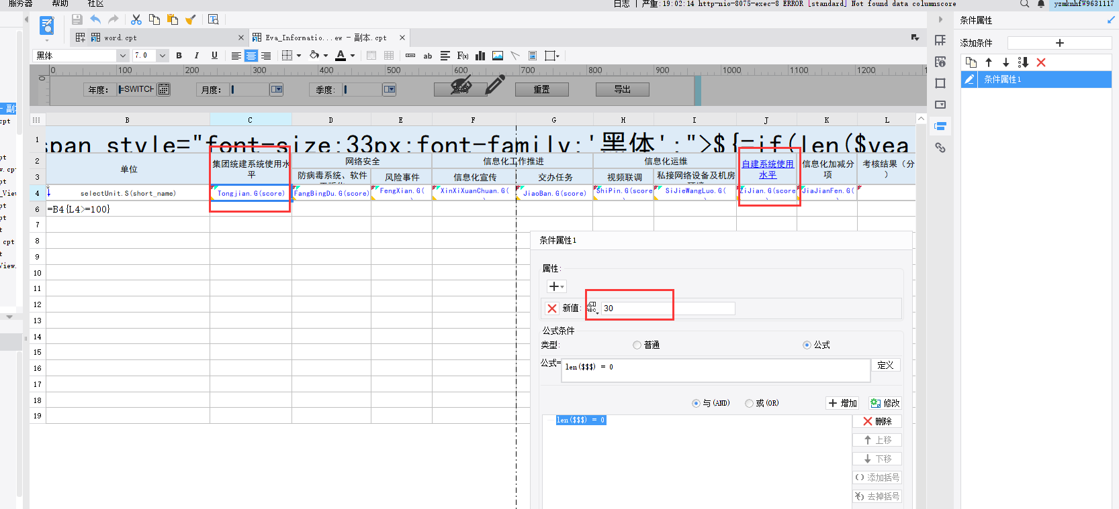
Task: Redo the last undone action
Action: coord(113,19)
